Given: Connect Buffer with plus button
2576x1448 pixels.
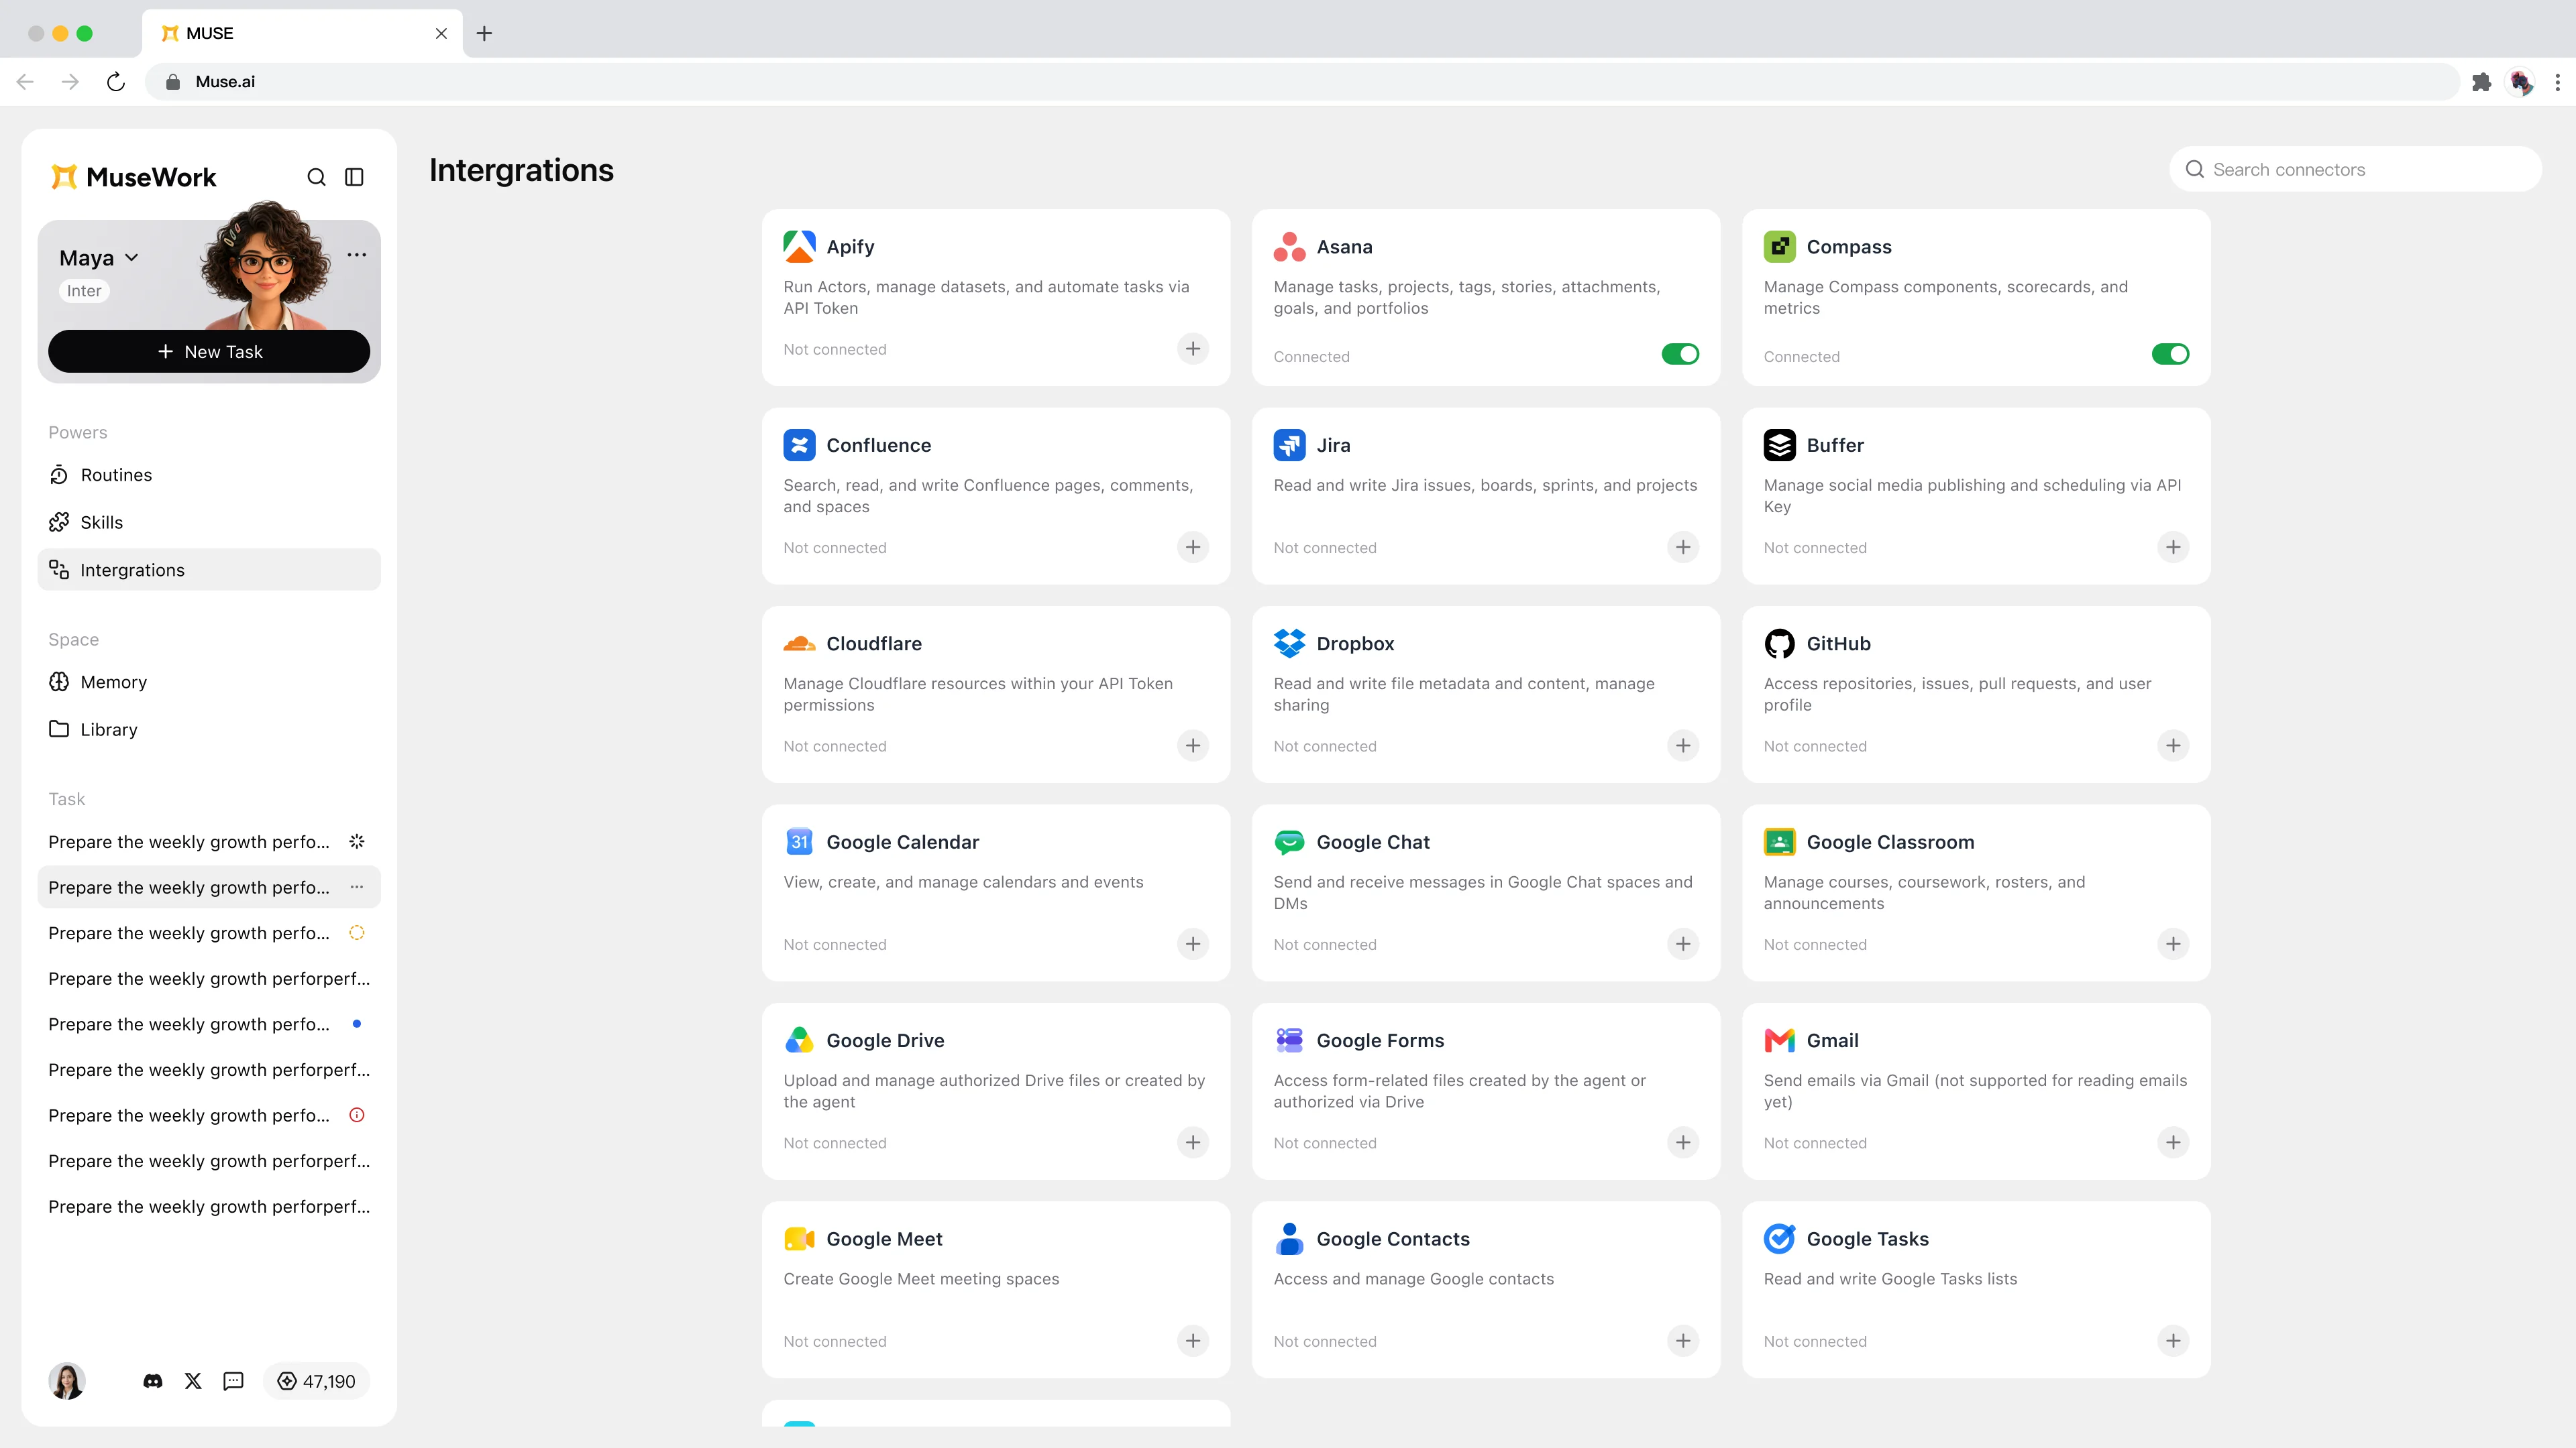Looking at the screenshot, I should point(2173,548).
